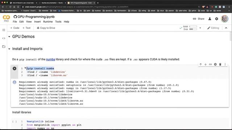Open the Tools menu
The height and width of the screenshot is (130, 232).
point(58,22)
